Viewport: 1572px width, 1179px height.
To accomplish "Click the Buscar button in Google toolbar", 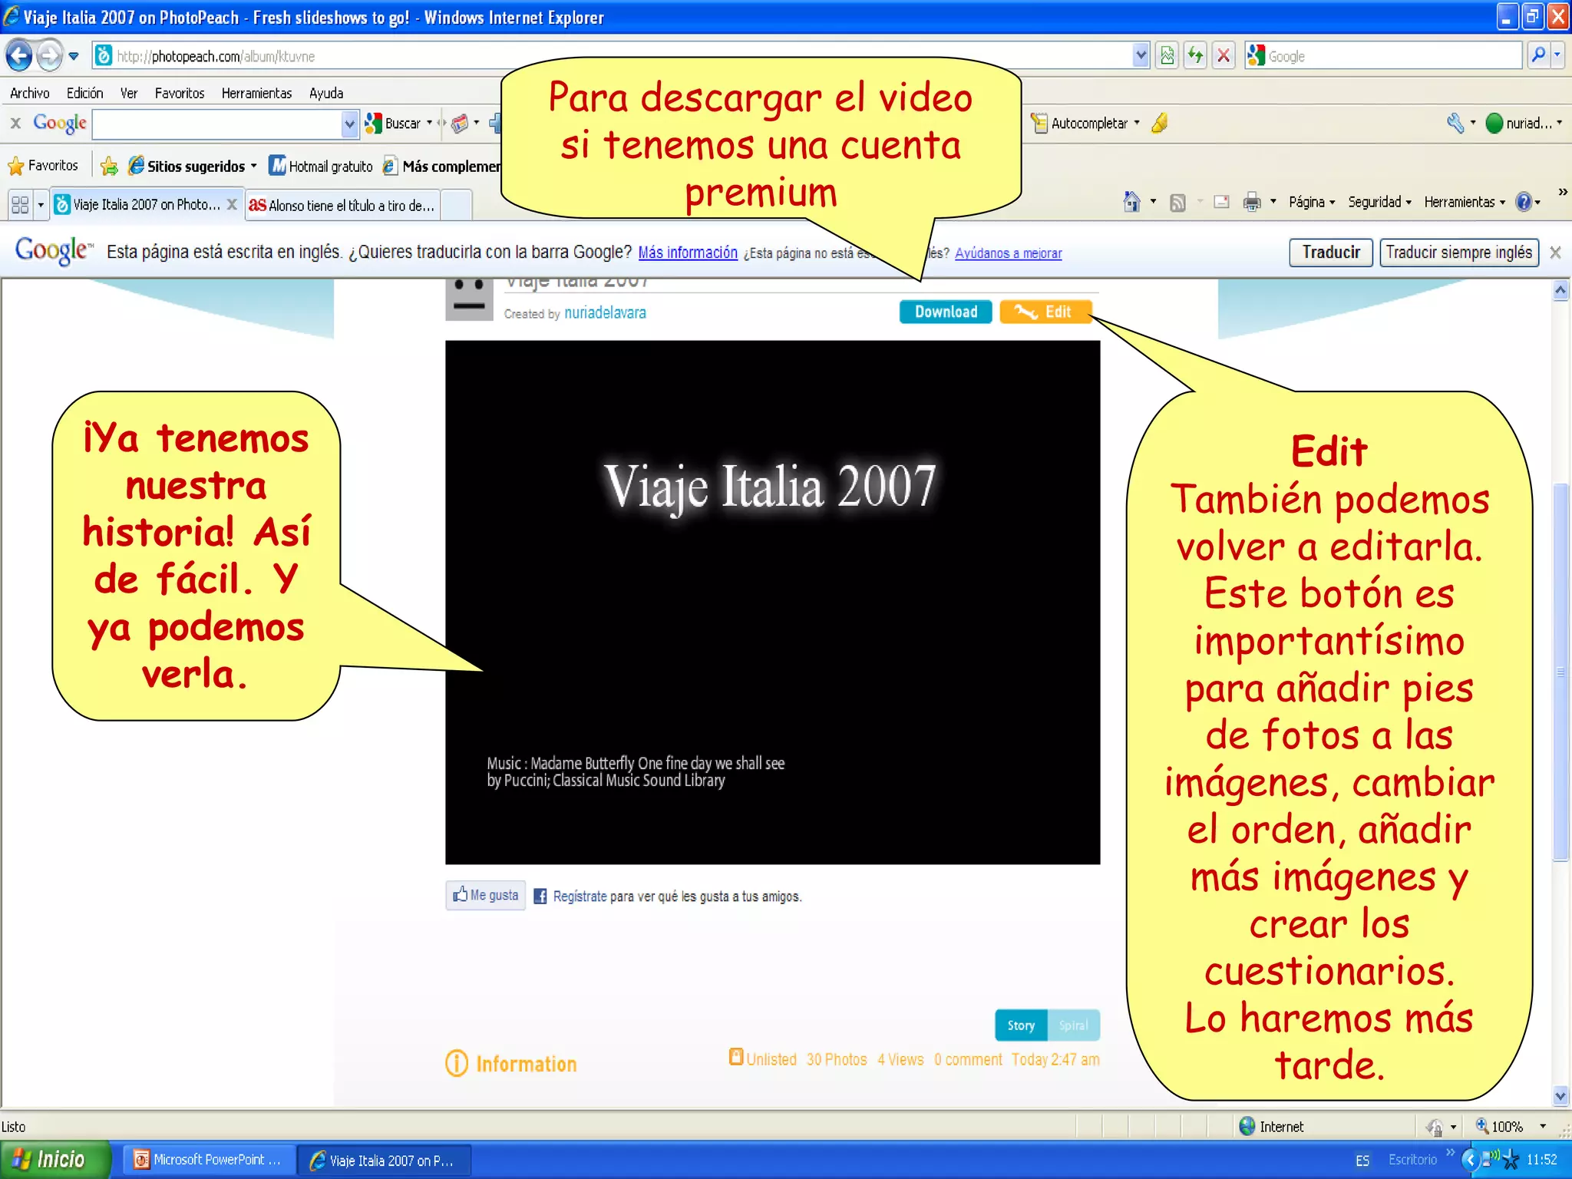I will click(x=393, y=123).
